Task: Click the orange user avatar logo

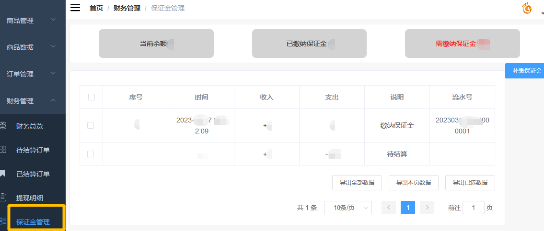Action: (527, 8)
